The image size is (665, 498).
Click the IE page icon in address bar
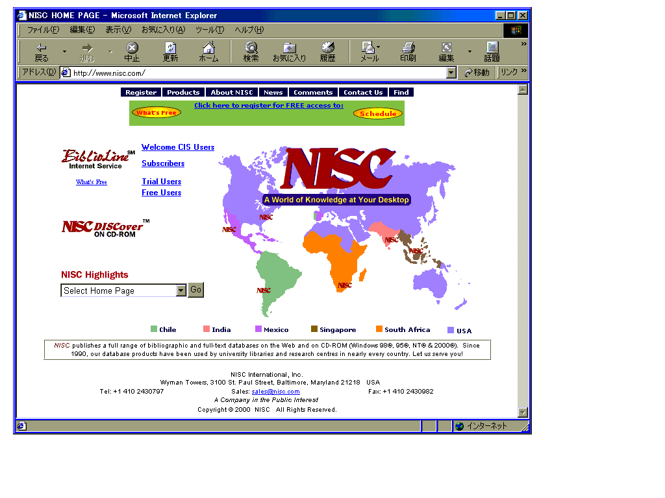point(66,73)
